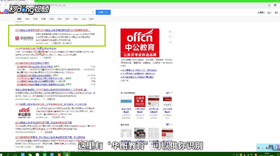
Task: Switch to Chrome in the taskbar
Action: (x=66, y=154)
